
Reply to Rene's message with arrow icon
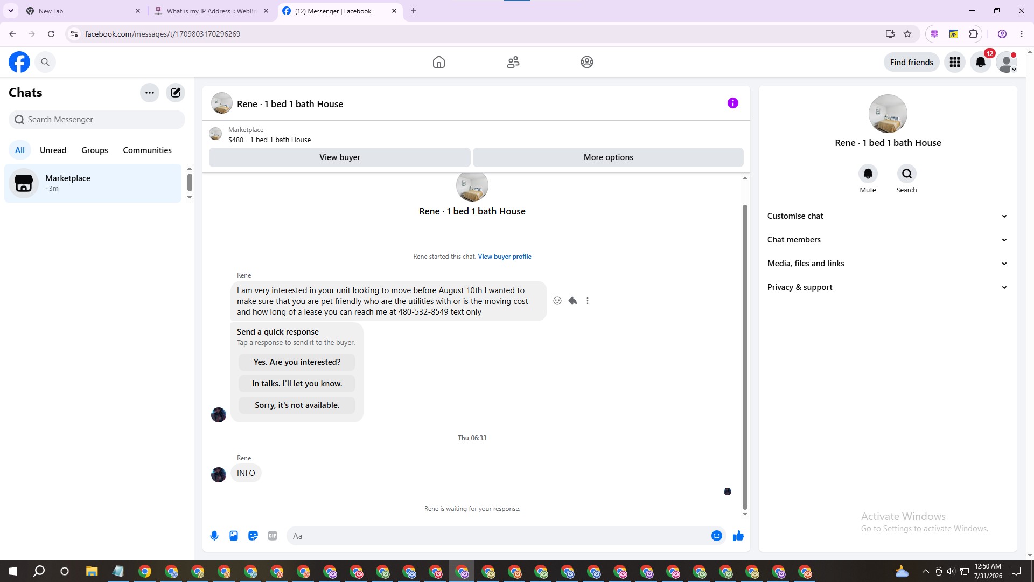click(x=572, y=301)
